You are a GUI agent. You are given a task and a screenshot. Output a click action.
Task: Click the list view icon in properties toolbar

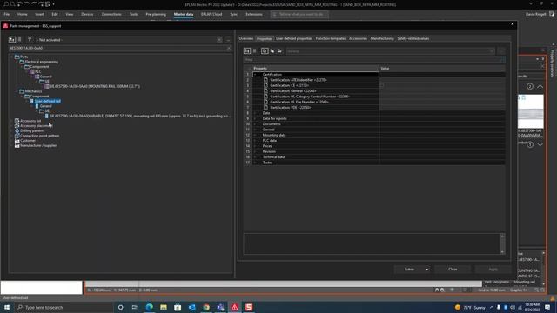[x=255, y=51]
